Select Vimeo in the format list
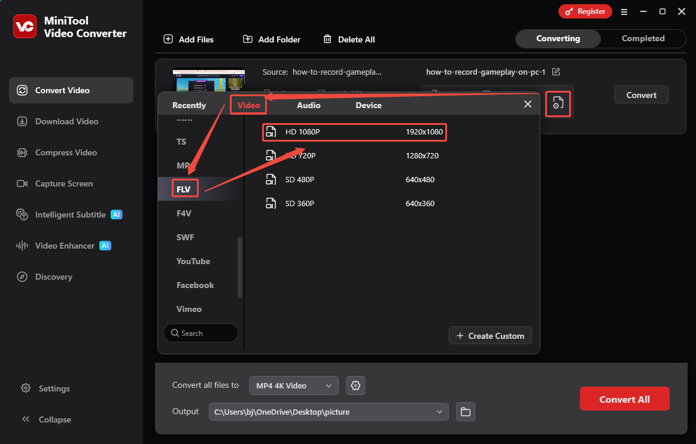 189,309
